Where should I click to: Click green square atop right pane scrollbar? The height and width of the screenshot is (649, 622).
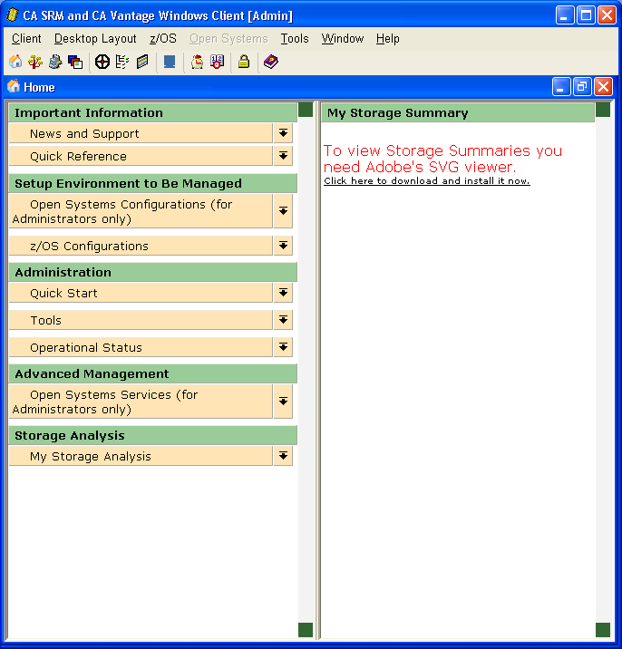click(603, 110)
